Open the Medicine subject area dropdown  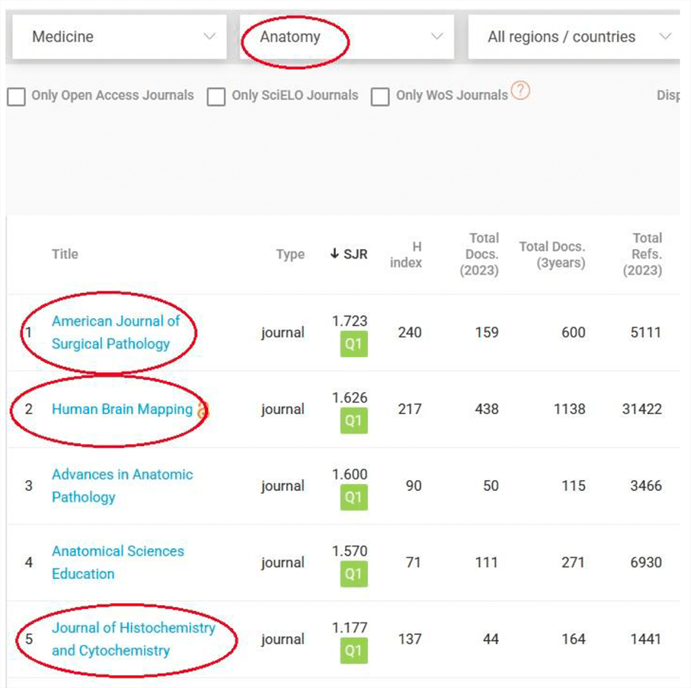pyautogui.click(x=120, y=37)
